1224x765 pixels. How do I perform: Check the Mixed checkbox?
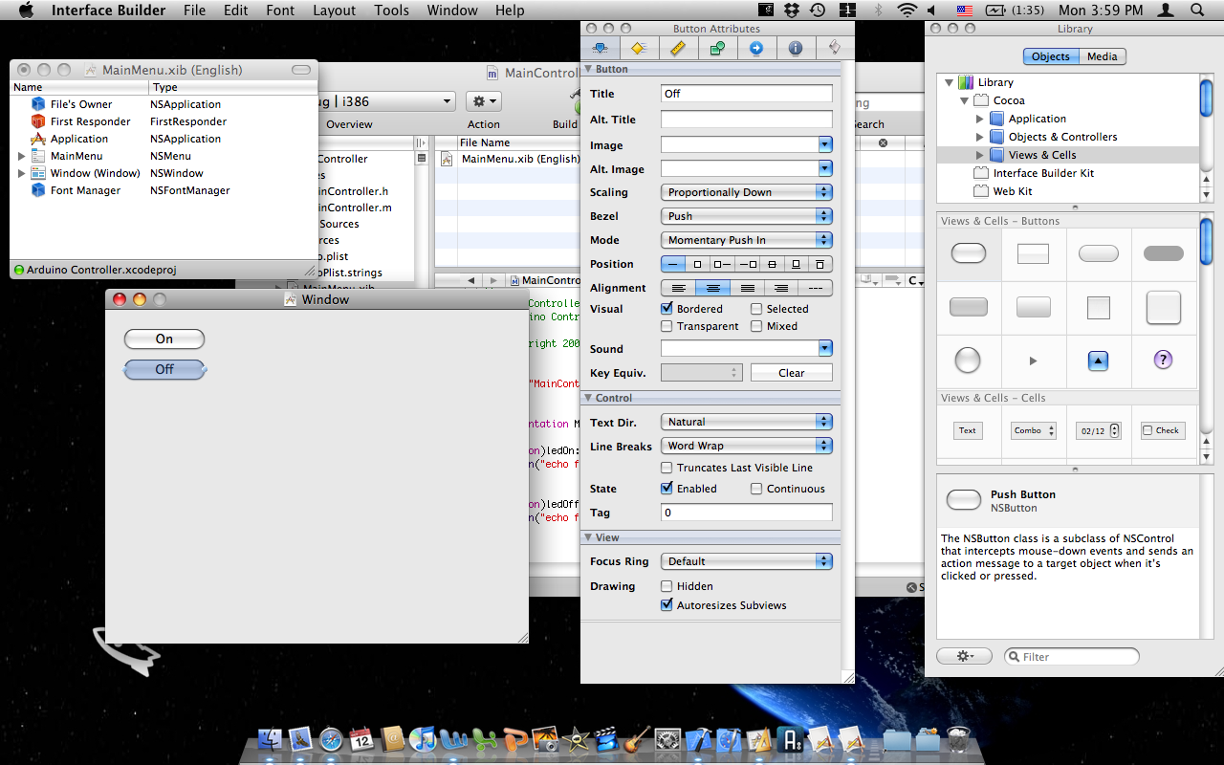tap(756, 326)
